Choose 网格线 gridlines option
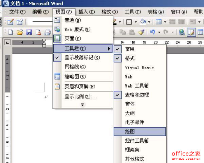Image resolution: width=204 pixels, height=163 pixels. [x=83, y=67]
